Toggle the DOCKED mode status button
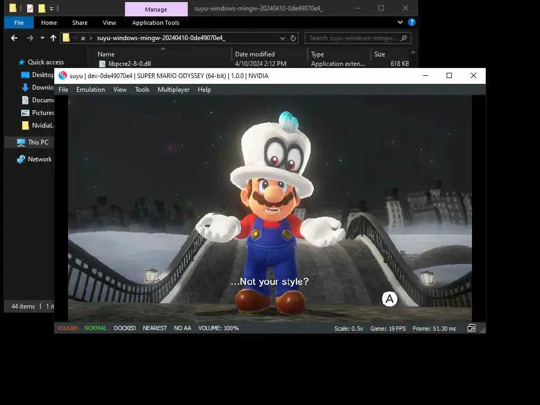The image size is (540, 405). point(124,328)
